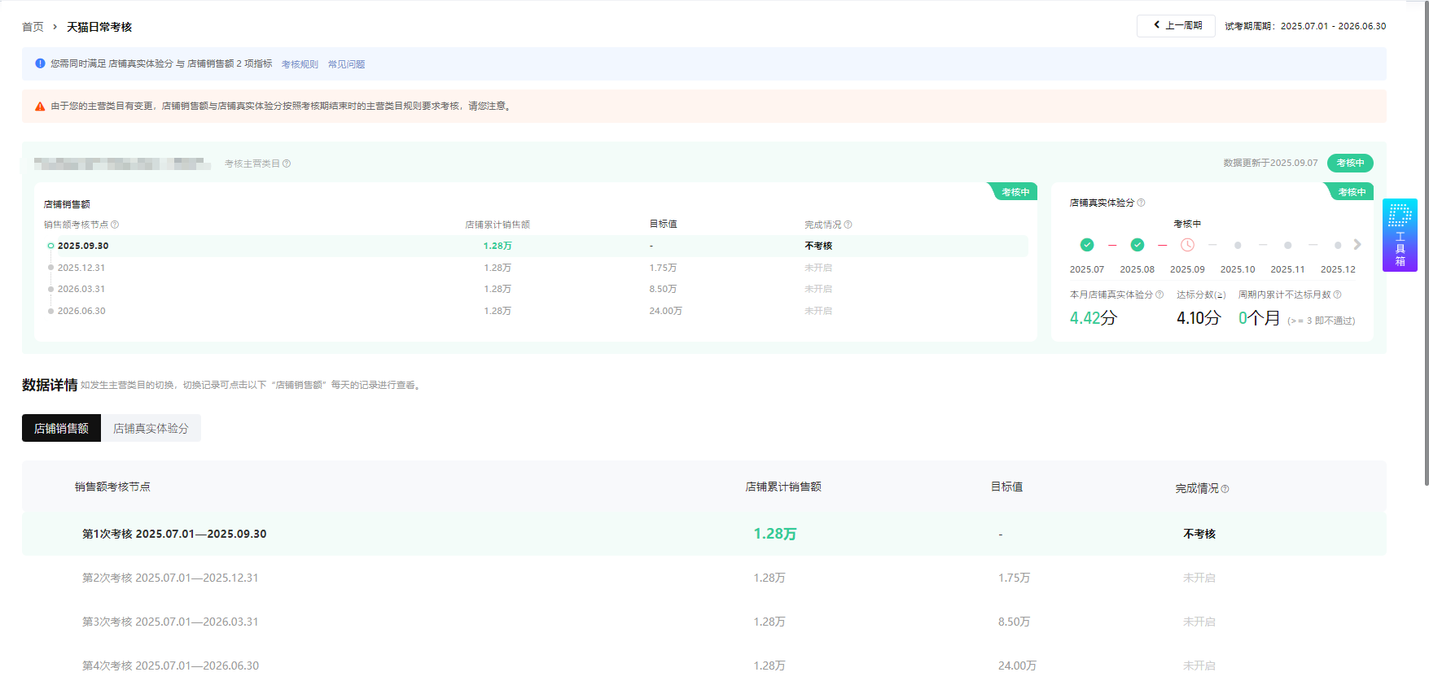Expand the 第1次考核 row in data table

[x=174, y=534]
